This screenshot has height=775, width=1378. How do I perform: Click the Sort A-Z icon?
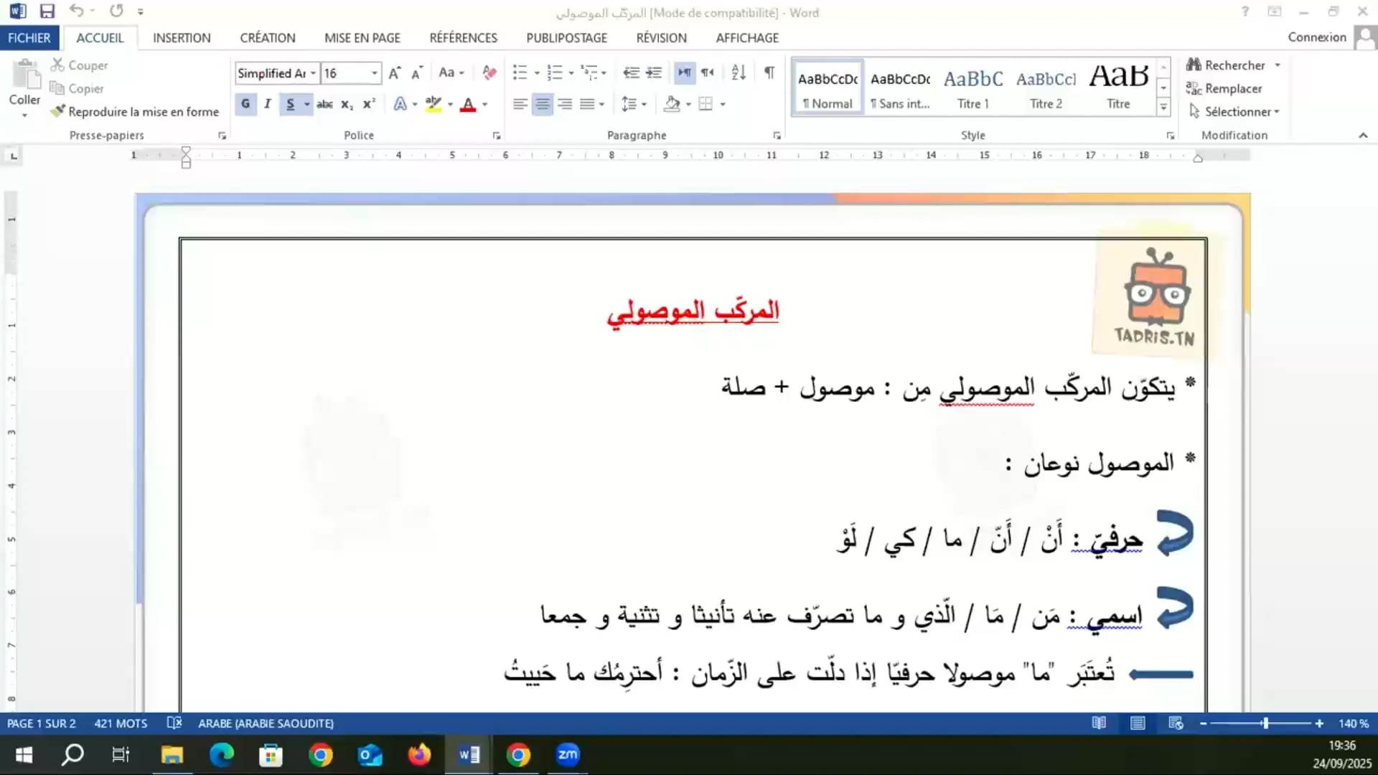click(x=739, y=72)
